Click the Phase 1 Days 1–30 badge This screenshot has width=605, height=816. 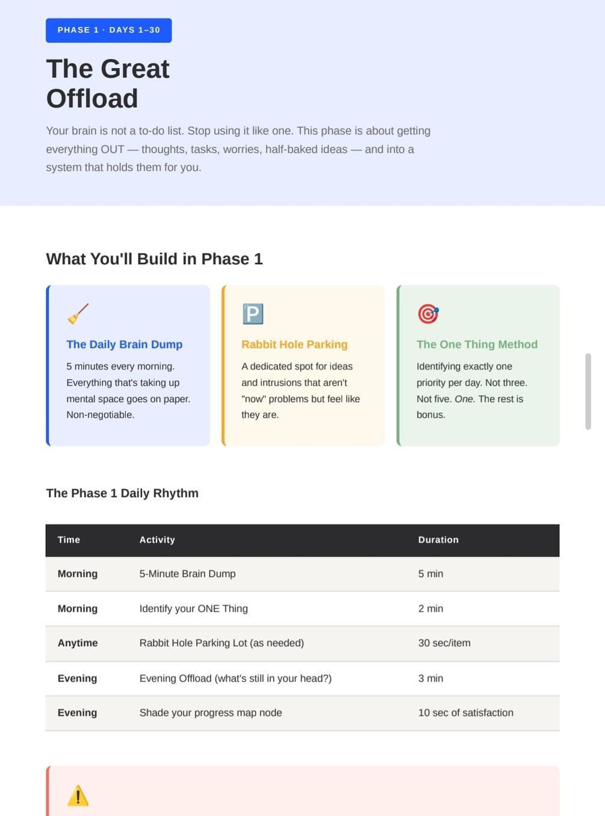tap(109, 30)
